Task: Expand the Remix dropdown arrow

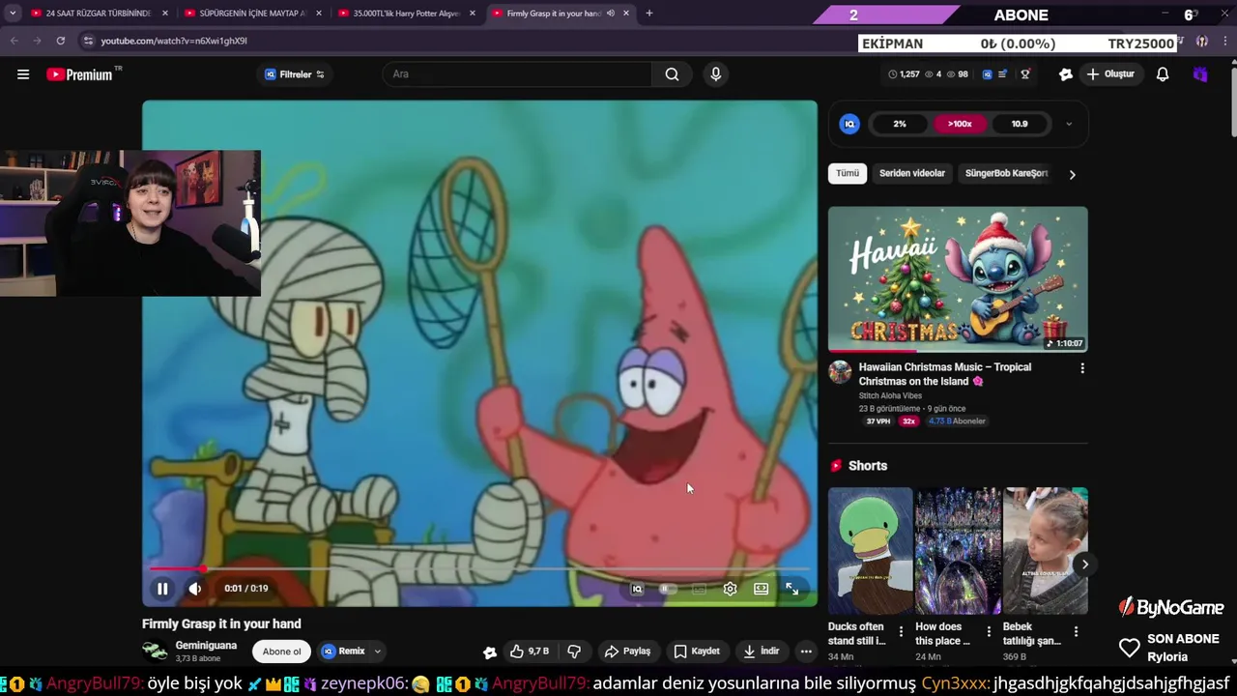Action: point(378,652)
